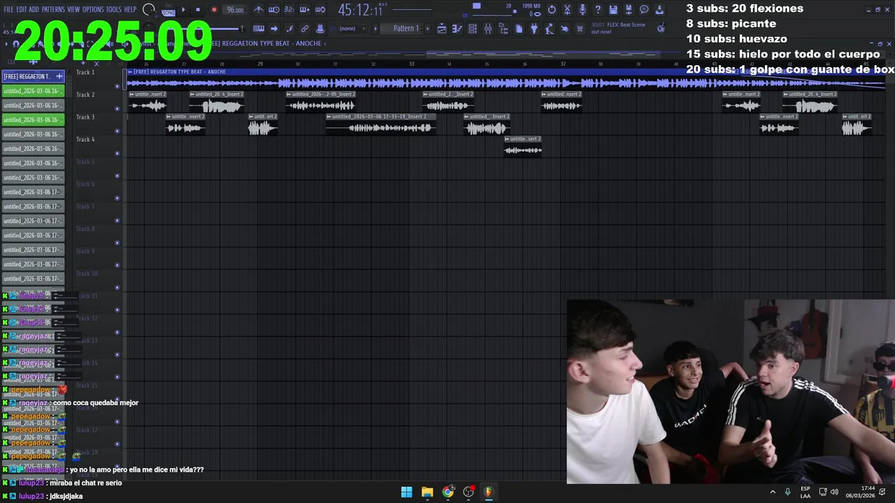Show the Channel rack
This screenshot has width=895, height=503.
473,29
